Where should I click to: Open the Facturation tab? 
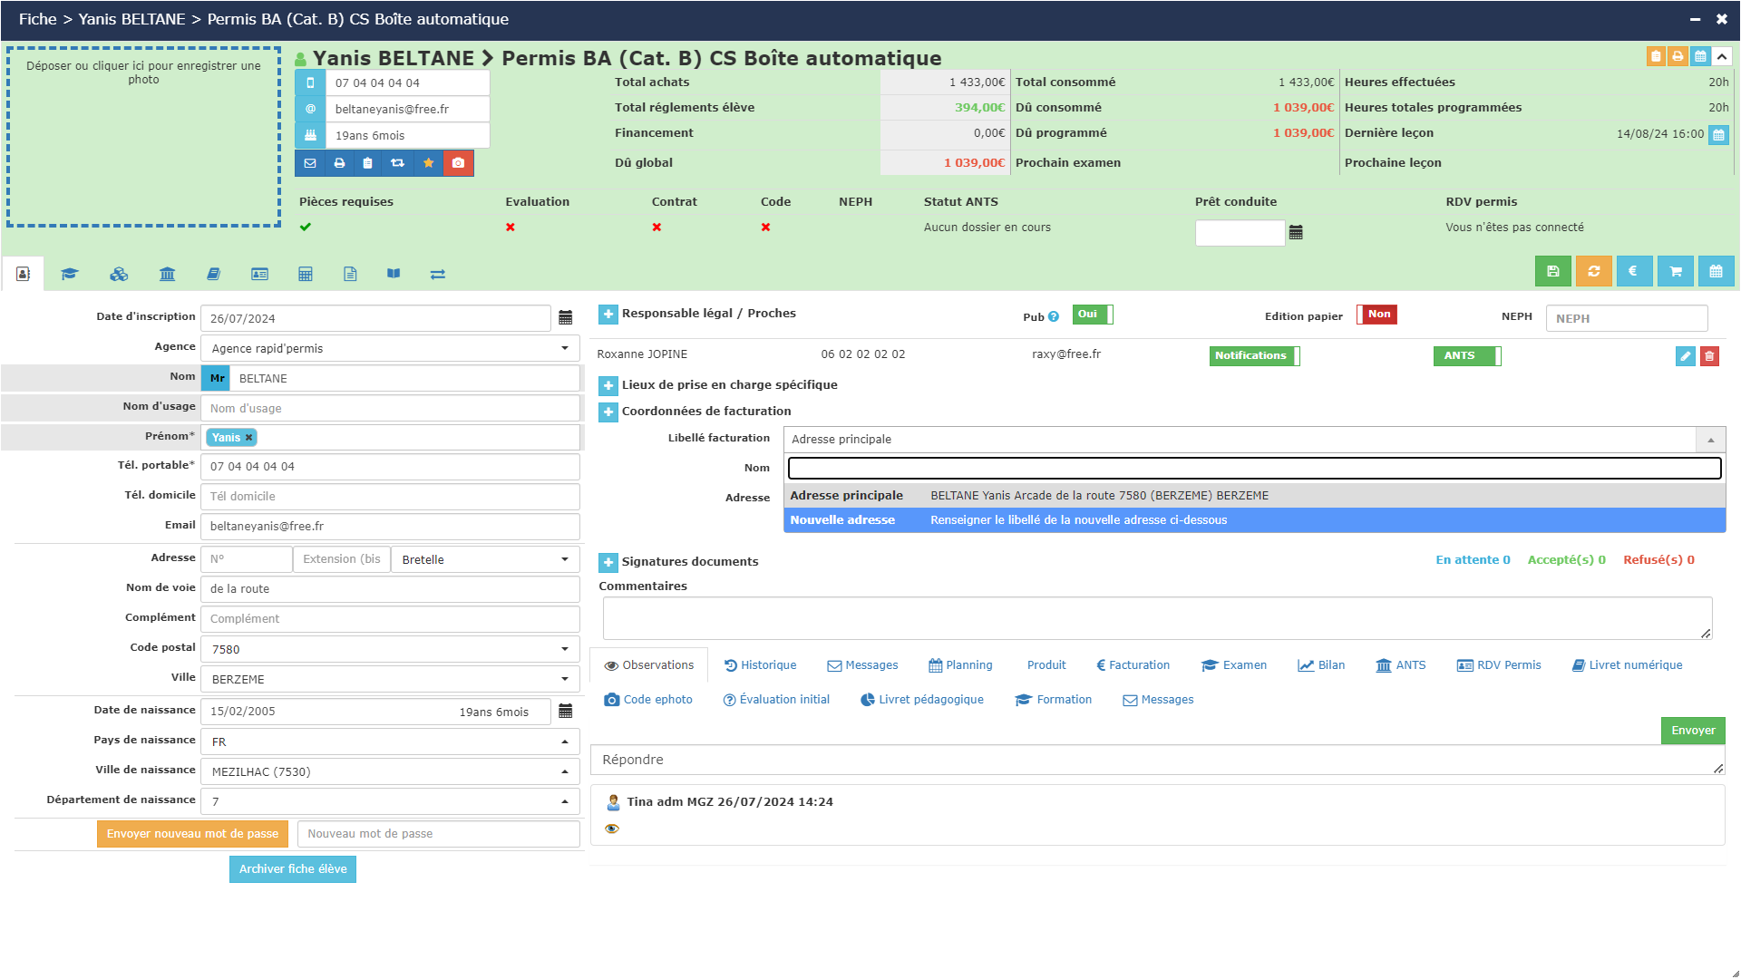click(1133, 665)
